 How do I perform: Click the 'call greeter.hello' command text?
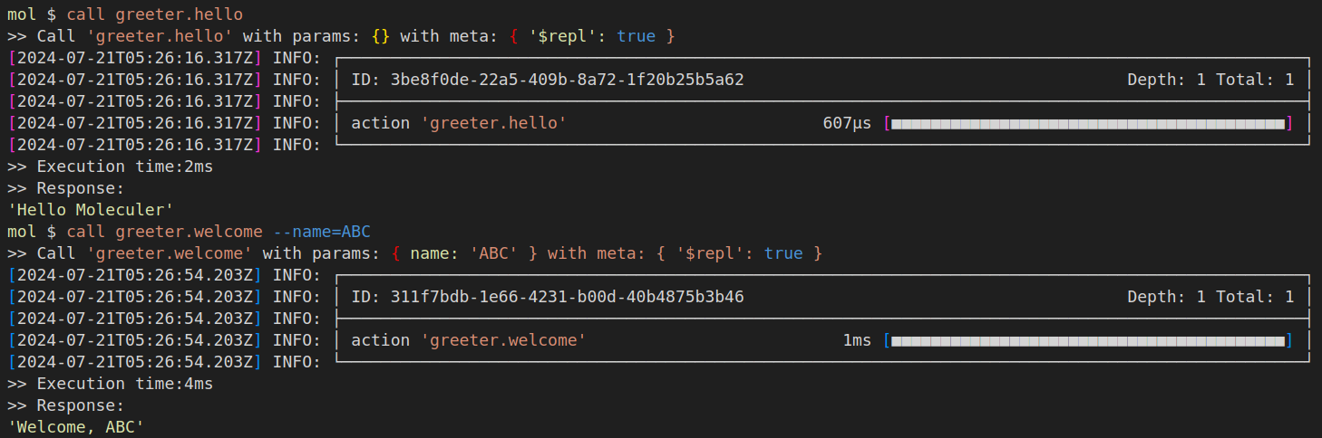point(154,14)
